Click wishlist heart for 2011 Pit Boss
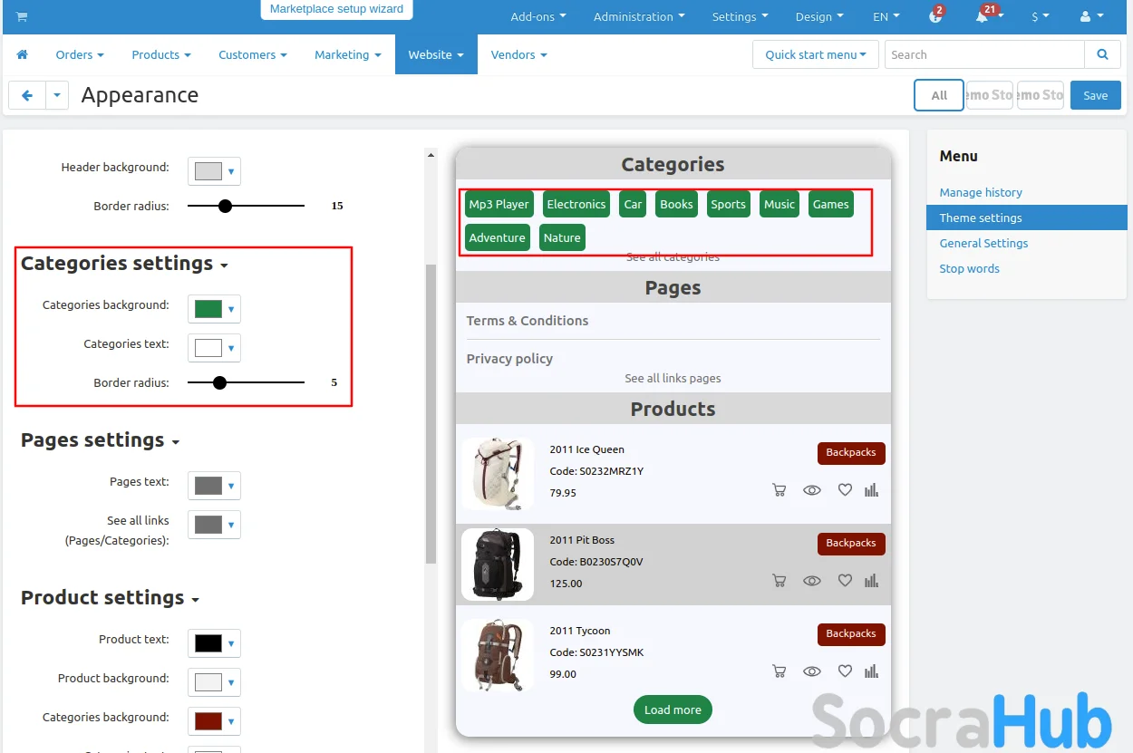 845,581
